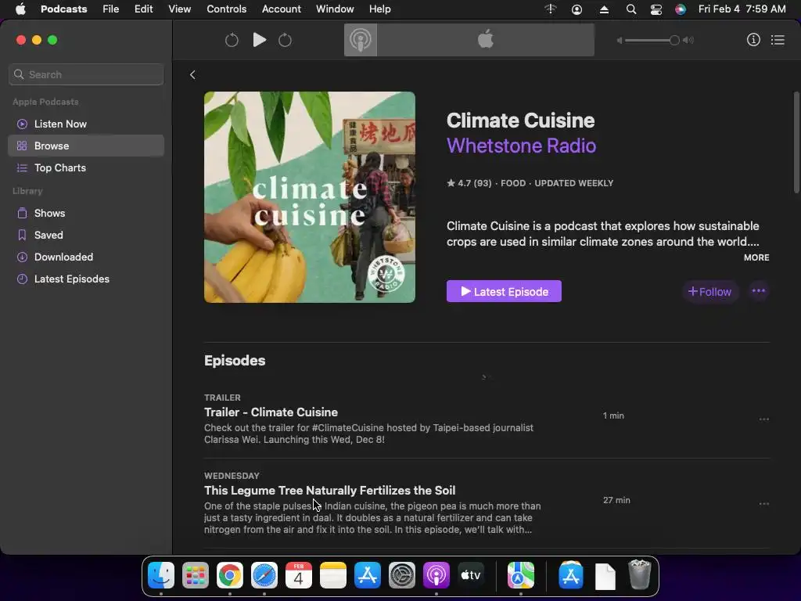Open Safari from the Dock
The width and height of the screenshot is (801, 601).
point(264,575)
